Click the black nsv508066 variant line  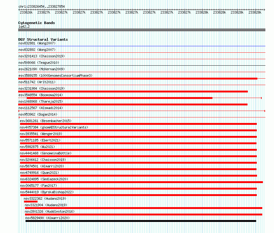tap(142, 66)
